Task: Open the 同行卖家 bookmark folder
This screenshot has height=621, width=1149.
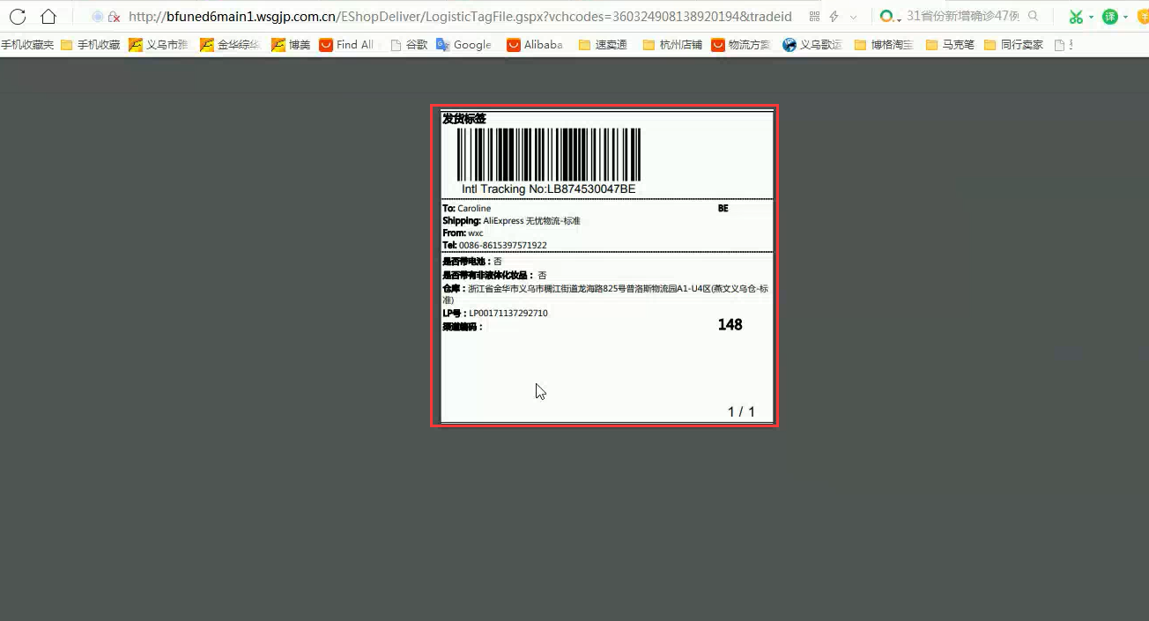Action: 1013,45
